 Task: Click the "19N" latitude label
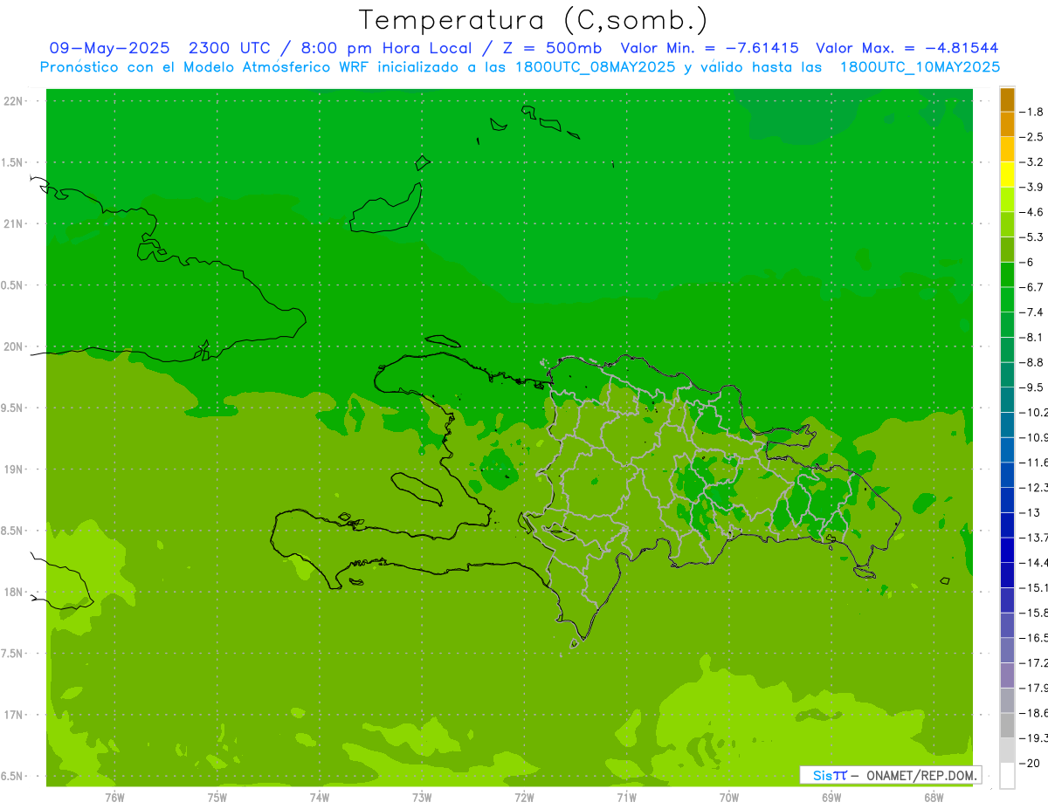point(14,470)
